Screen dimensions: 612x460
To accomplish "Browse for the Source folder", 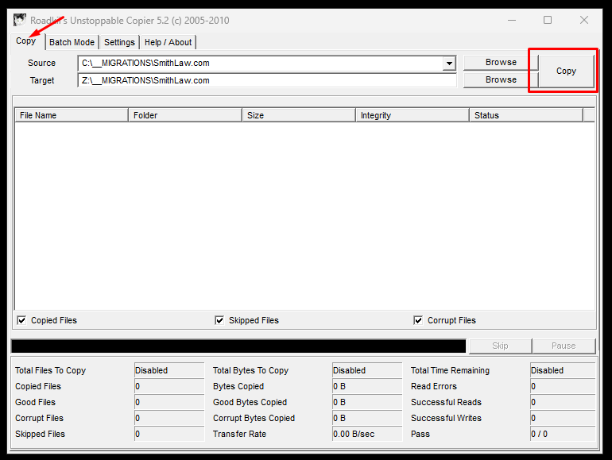I will pyautogui.click(x=501, y=63).
